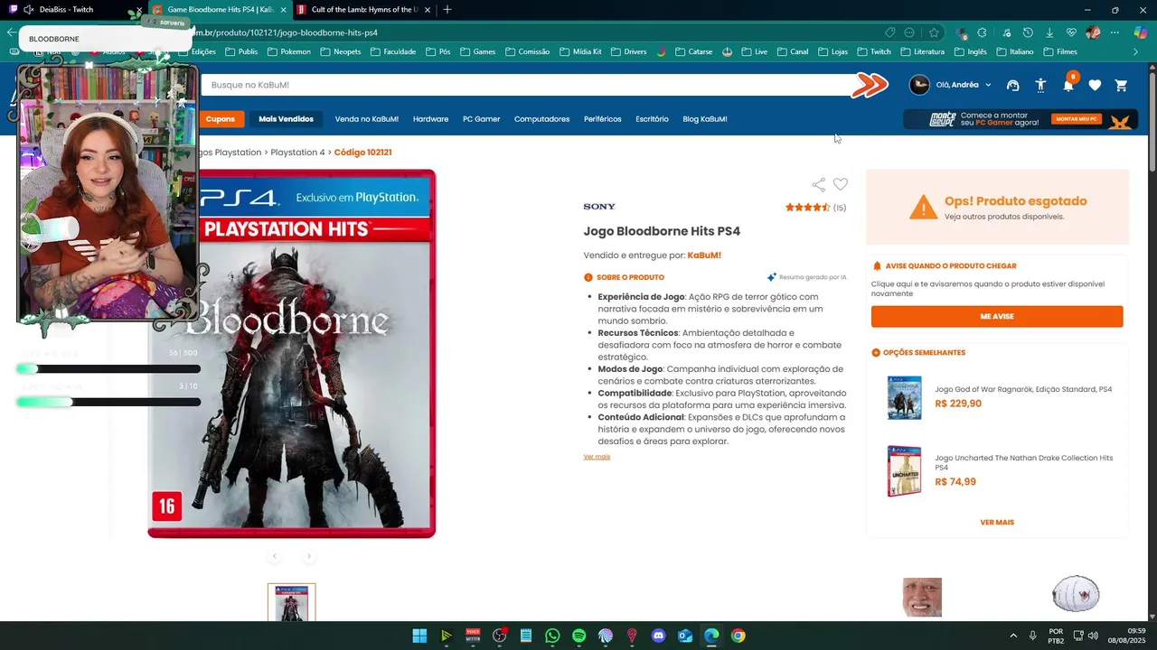Switch to the Cult of the Lamb tab
Viewport: 1157px width, 650px height.
tap(364, 10)
